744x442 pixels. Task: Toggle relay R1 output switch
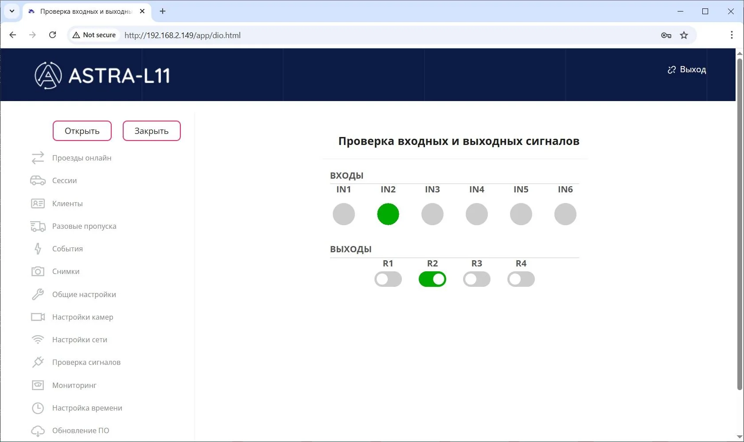tap(388, 279)
